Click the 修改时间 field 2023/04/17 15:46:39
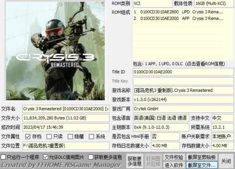235x169 pixels. (x=66, y=127)
